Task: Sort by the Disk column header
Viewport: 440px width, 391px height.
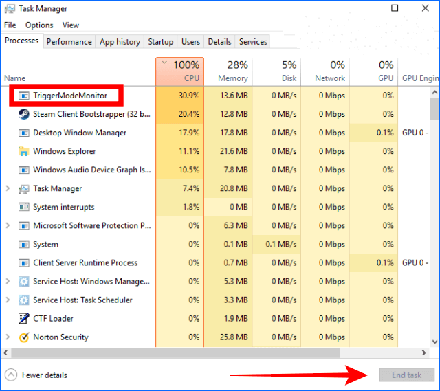Action: coord(276,71)
